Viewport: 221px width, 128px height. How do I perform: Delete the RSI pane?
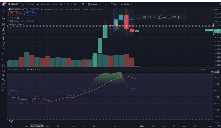pyautogui.click(x=204, y=69)
